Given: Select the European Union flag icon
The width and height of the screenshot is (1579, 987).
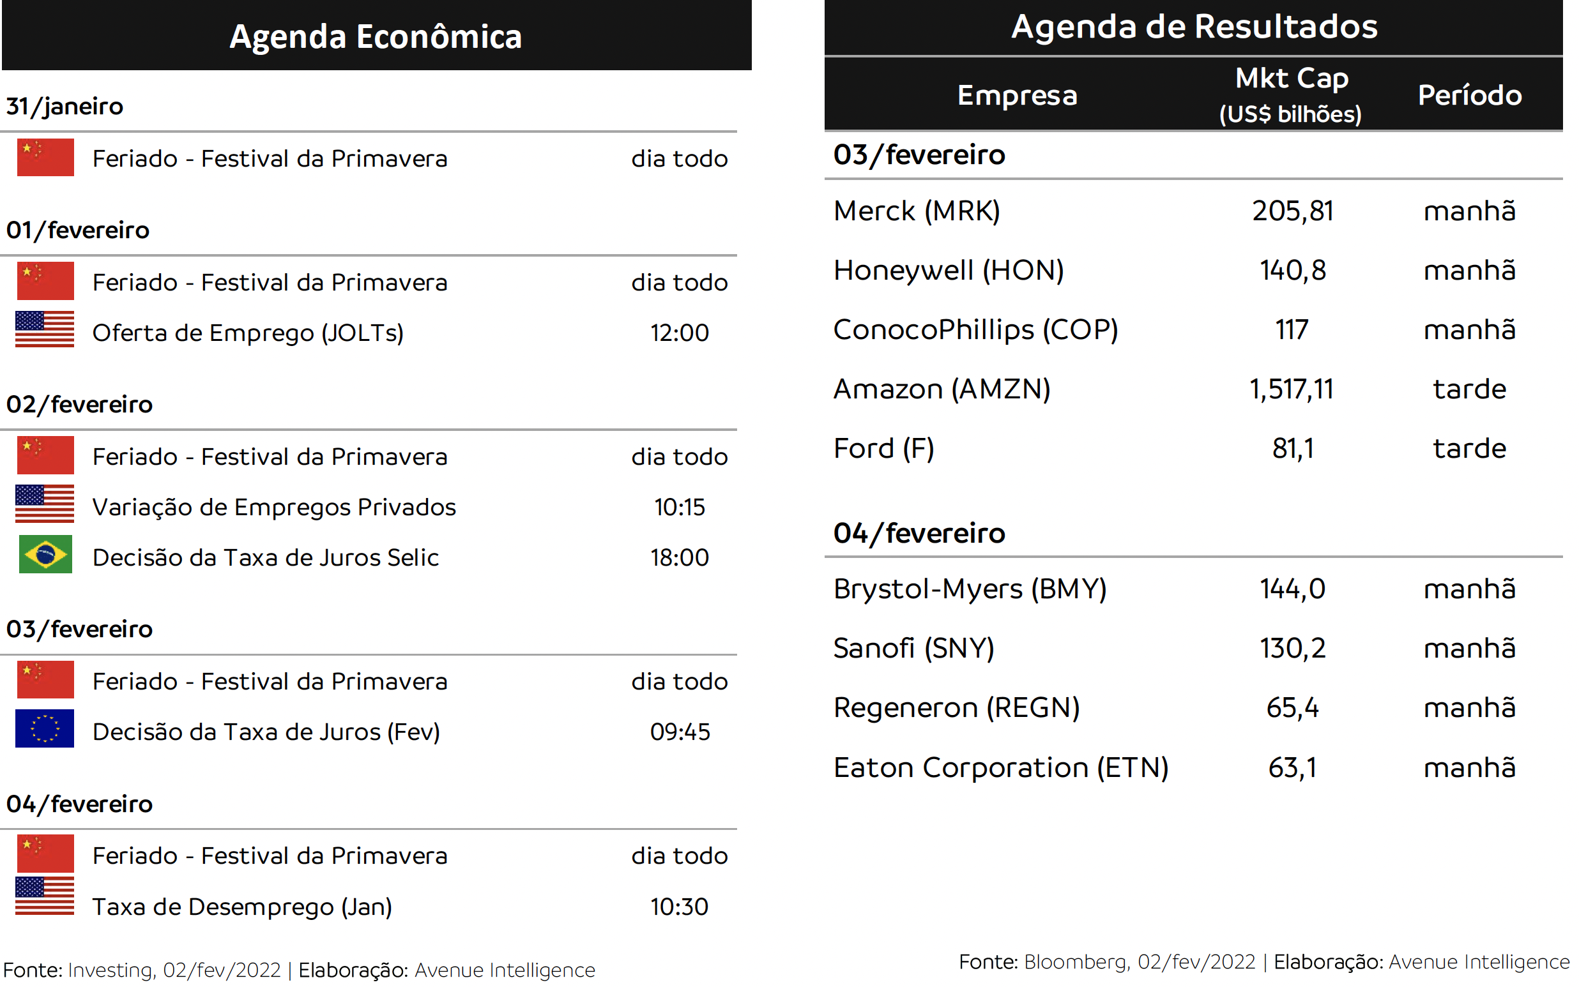Looking at the screenshot, I should click(45, 728).
